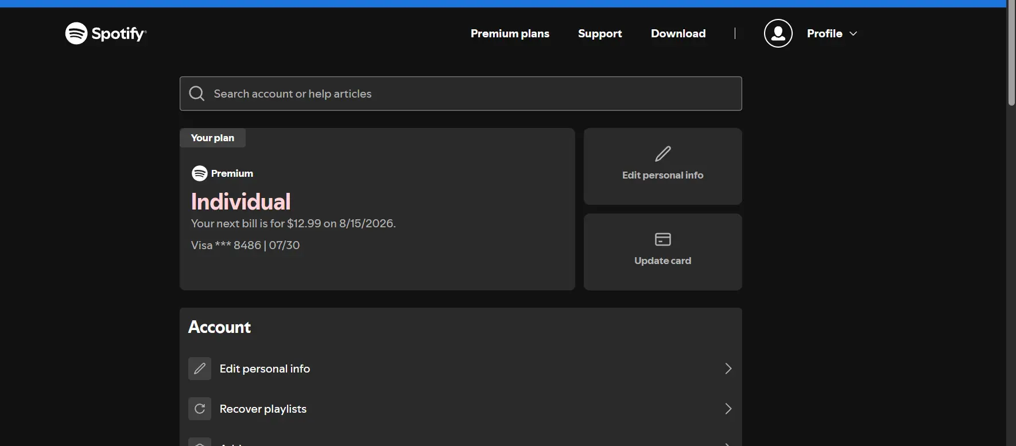Click the profile avatar icon
1016x446 pixels.
coord(778,33)
